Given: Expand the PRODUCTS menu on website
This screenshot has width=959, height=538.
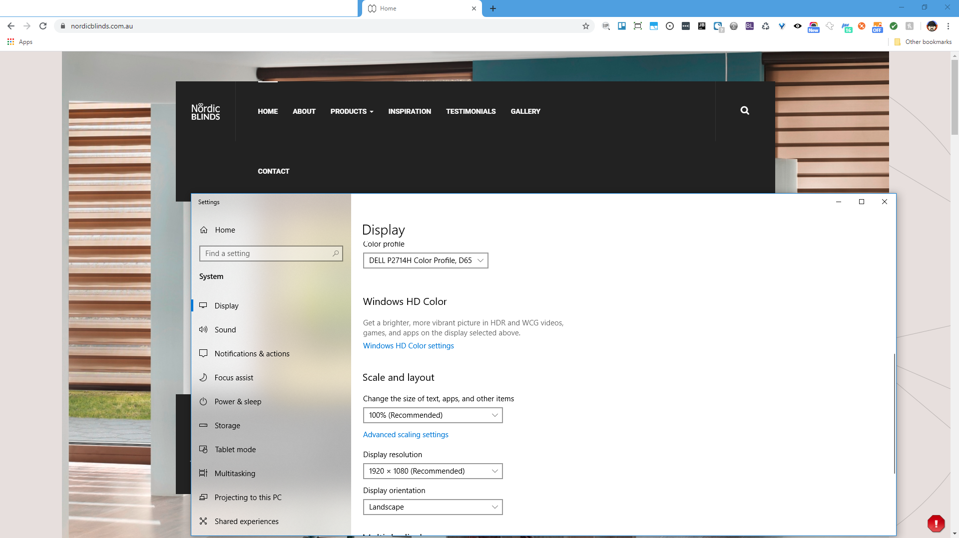Looking at the screenshot, I should click(x=352, y=111).
